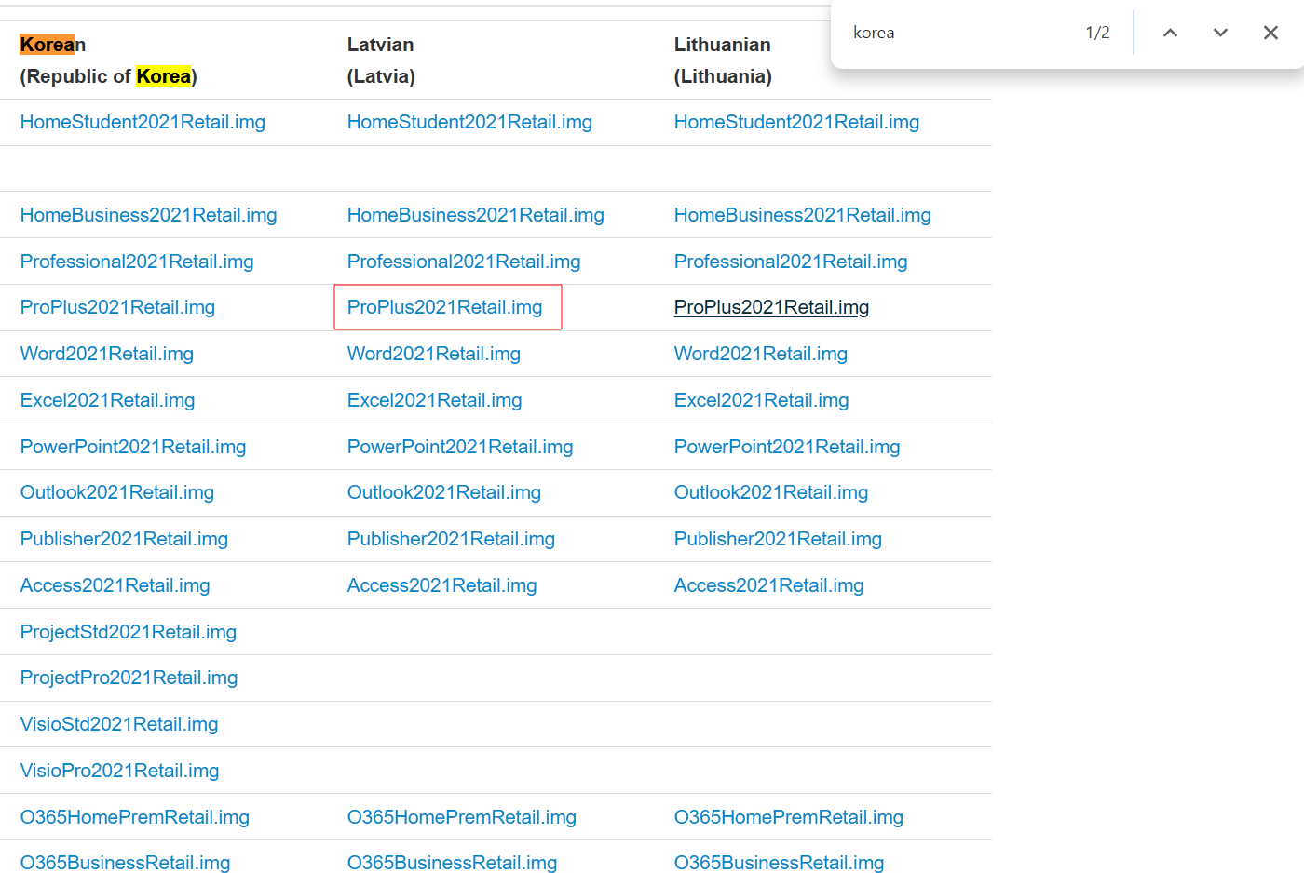Download Korean O365HomePremRetail.img

pyautogui.click(x=135, y=817)
